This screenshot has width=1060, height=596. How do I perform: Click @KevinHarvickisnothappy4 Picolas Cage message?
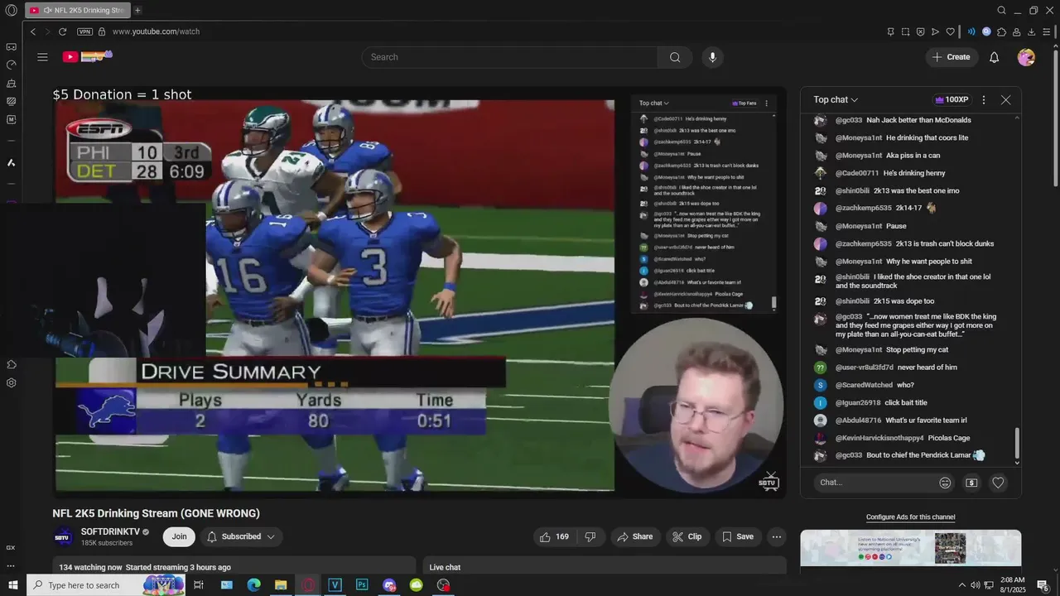click(902, 438)
